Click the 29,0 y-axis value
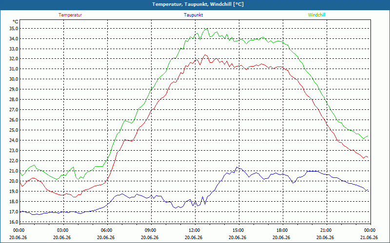Screen dimensions: 390x243 click(14, 89)
